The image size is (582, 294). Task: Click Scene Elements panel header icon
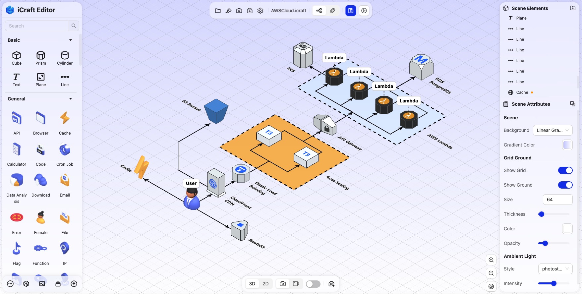[572, 8]
